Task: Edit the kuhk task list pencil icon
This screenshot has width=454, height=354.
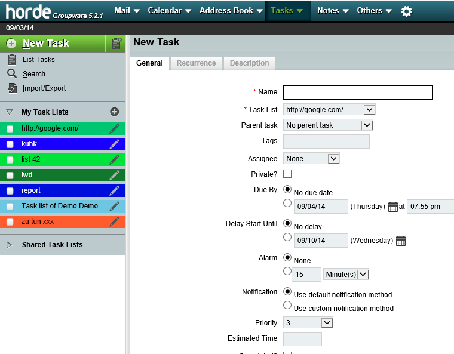Action: (x=114, y=144)
